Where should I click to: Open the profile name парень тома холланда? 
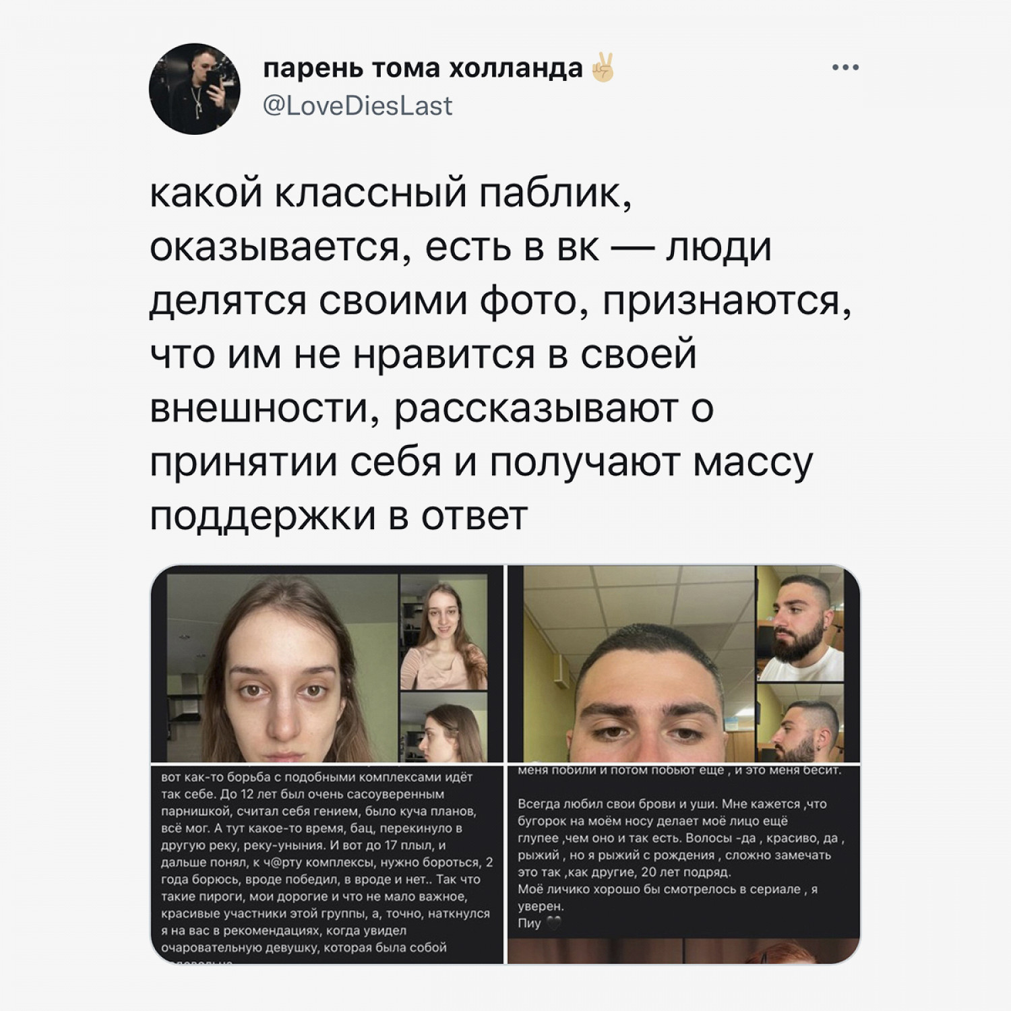click(423, 68)
